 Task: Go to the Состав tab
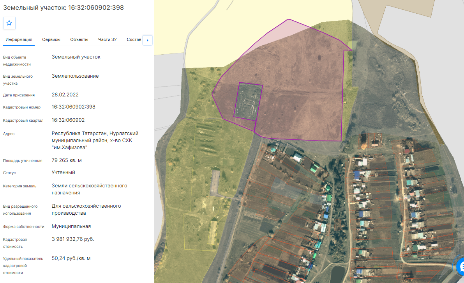pos(134,39)
